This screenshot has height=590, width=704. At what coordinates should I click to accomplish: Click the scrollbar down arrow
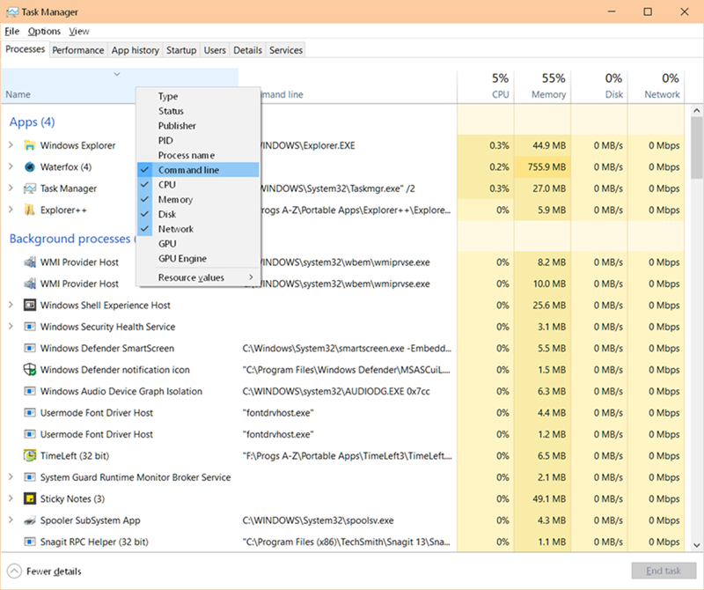[696, 545]
